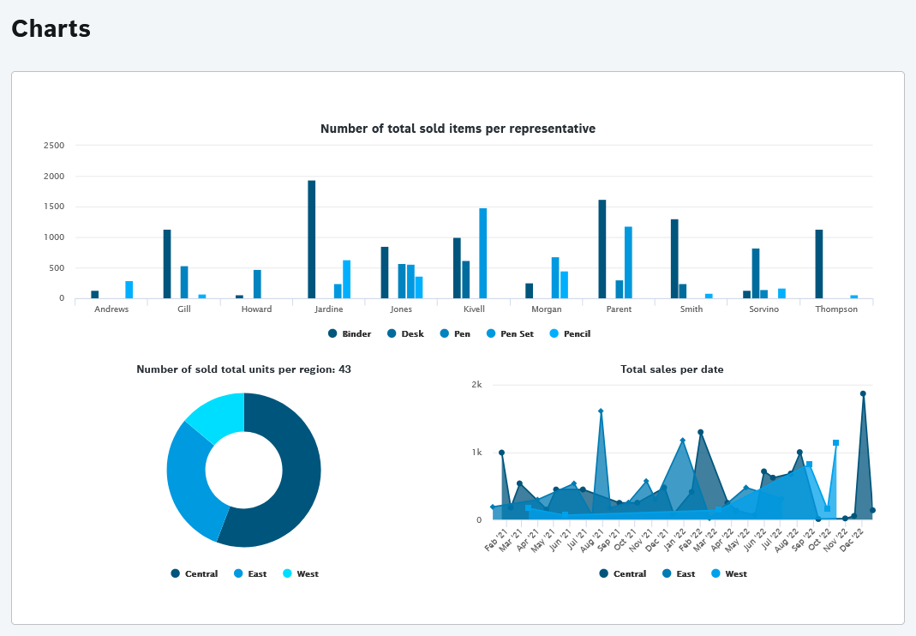
Task: Click the 'Total sales per date' chart title
Action: click(672, 369)
